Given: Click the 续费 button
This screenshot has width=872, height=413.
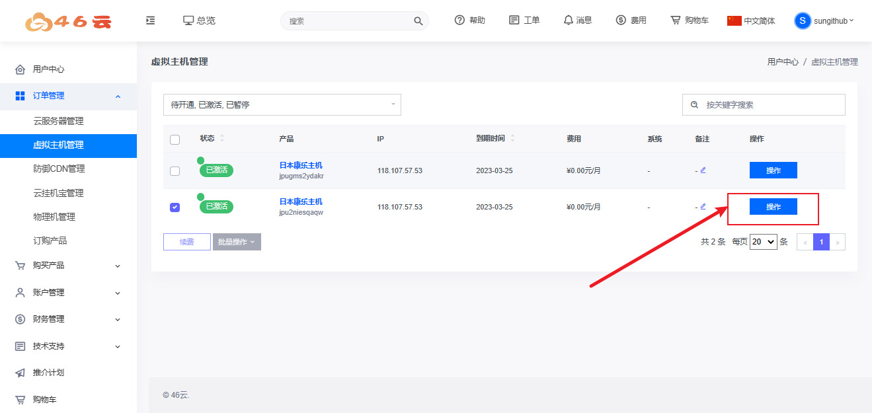Looking at the screenshot, I should click(187, 243).
